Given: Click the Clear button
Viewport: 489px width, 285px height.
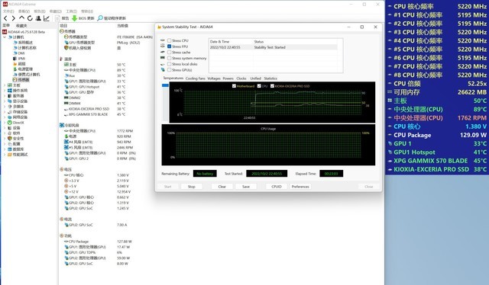Looking at the screenshot, I should click(x=222, y=187).
